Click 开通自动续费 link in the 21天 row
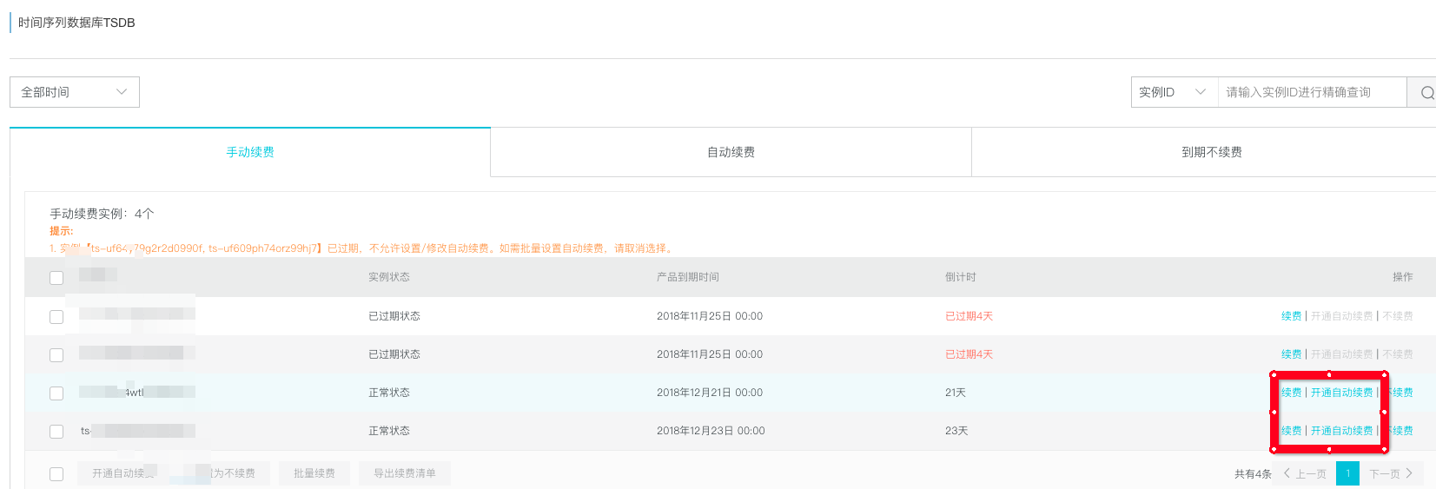The height and width of the screenshot is (489, 1436). coord(1341,393)
